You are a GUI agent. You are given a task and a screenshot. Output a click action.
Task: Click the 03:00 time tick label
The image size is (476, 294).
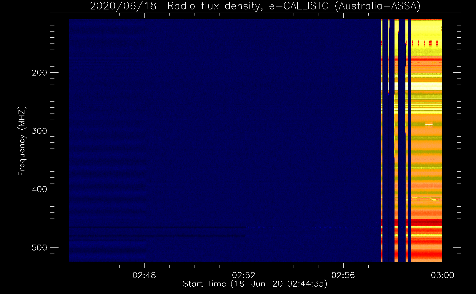pyautogui.click(x=442, y=275)
